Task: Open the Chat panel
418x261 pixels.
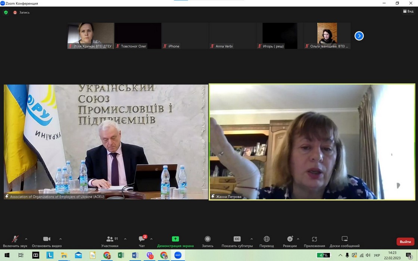Action: [142, 241]
